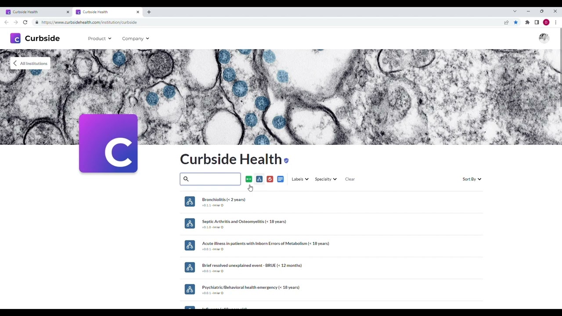Toggle the blue document filter icon
562x316 pixels.
(x=280, y=179)
